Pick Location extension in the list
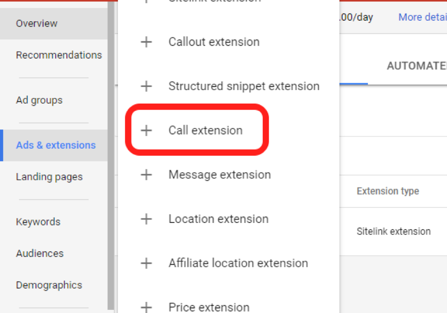The width and height of the screenshot is (447, 313). (x=219, y=219)
